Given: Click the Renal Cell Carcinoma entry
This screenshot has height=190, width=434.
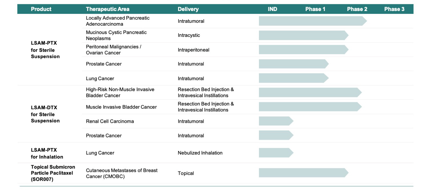Looking at the screenshot, I should [x=110, y=121].
